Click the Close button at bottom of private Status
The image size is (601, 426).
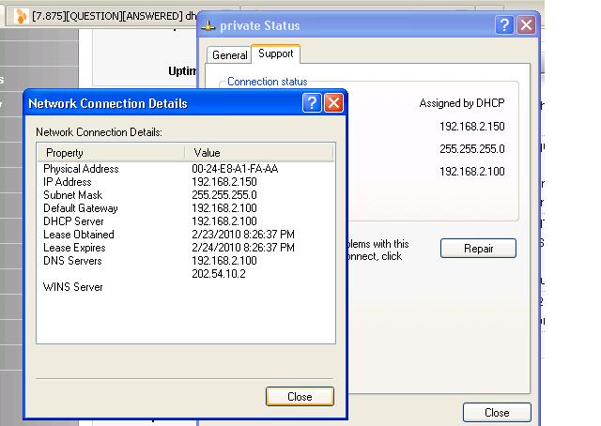pyautogui.click(x=497, y=413)
